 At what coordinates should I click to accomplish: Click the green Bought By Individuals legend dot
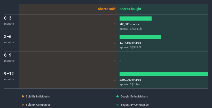click(x=117, y=96)
